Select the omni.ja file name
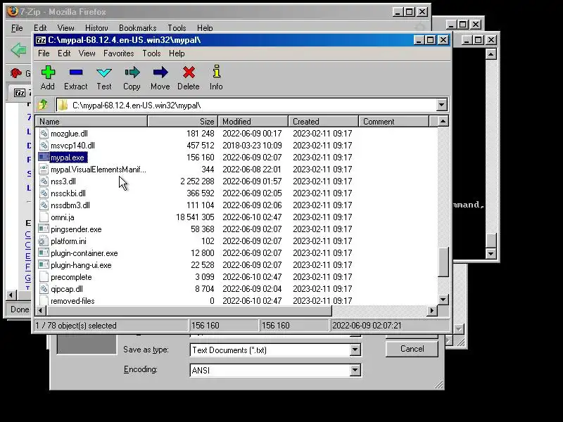563x422 pixels. [x=63, y=217]
